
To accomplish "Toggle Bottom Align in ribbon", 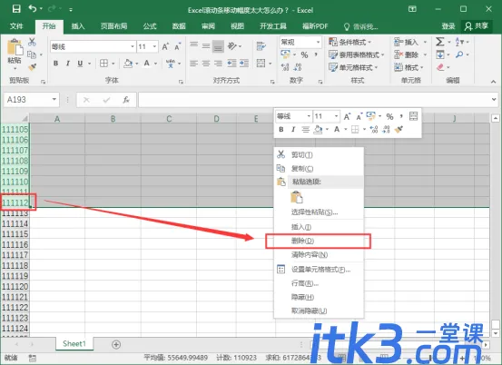I will pos(218,46).
